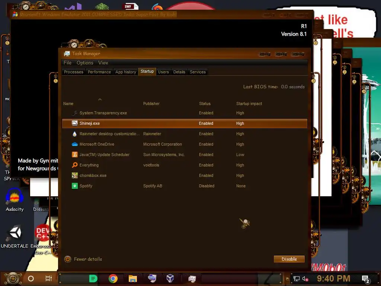
Task: Select the Microsoft OneDrive entry name
Action: [x=97, y=144]
